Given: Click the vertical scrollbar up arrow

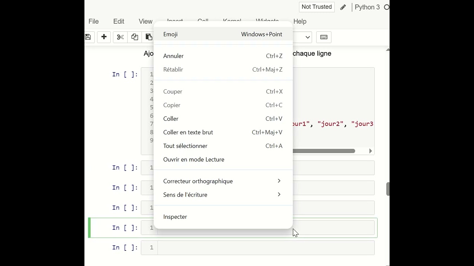Looking at the screenshot, I should click(388, 50).
